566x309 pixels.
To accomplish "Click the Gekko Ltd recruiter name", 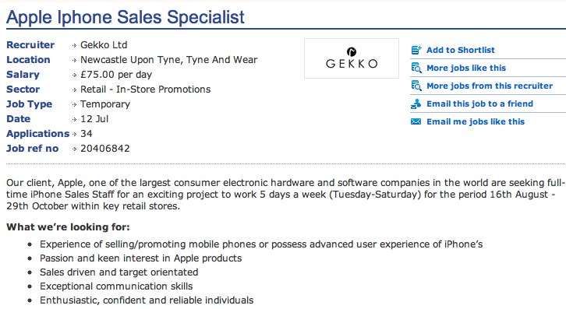I will tap(104, 44).
